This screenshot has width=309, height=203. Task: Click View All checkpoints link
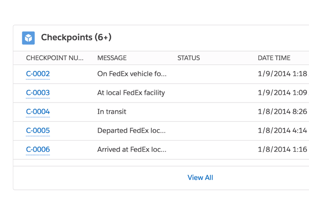point(200,178)
